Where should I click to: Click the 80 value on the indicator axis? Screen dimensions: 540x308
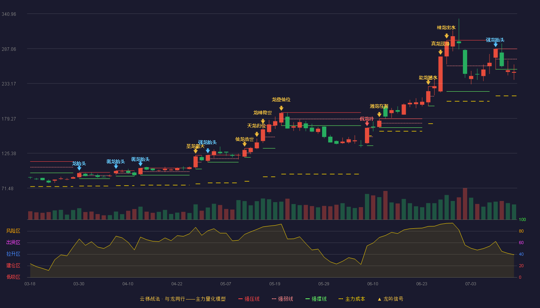pos(521,231)
